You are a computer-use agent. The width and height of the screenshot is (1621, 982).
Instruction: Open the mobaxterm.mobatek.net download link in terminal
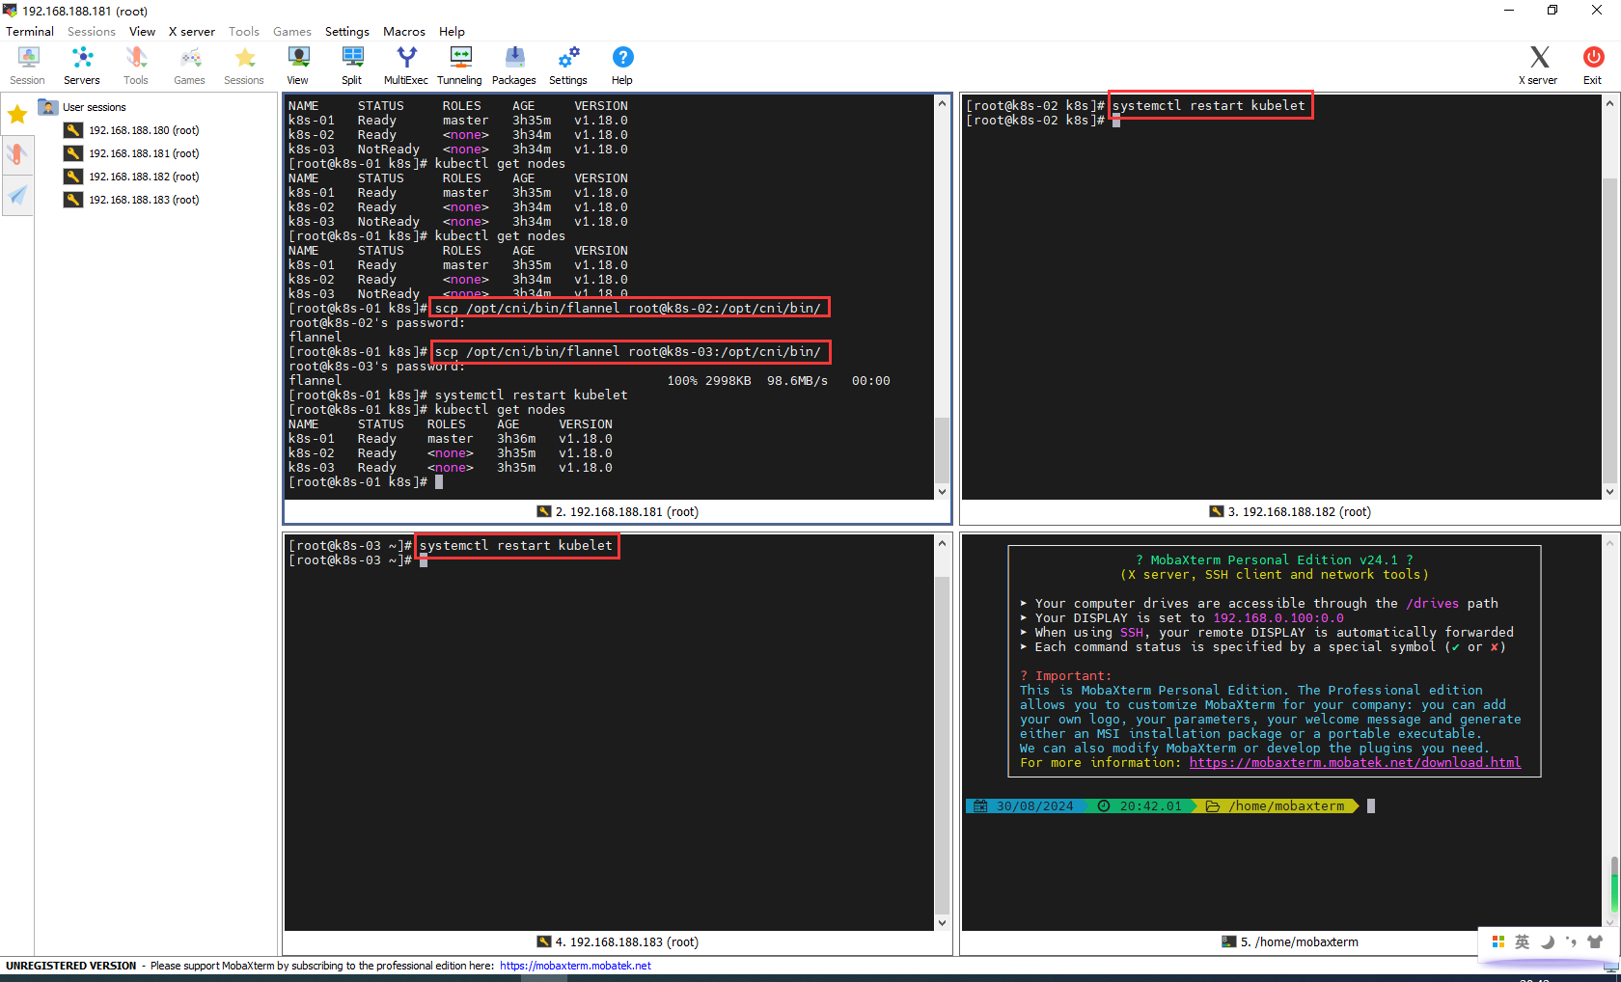(1355, 763)
